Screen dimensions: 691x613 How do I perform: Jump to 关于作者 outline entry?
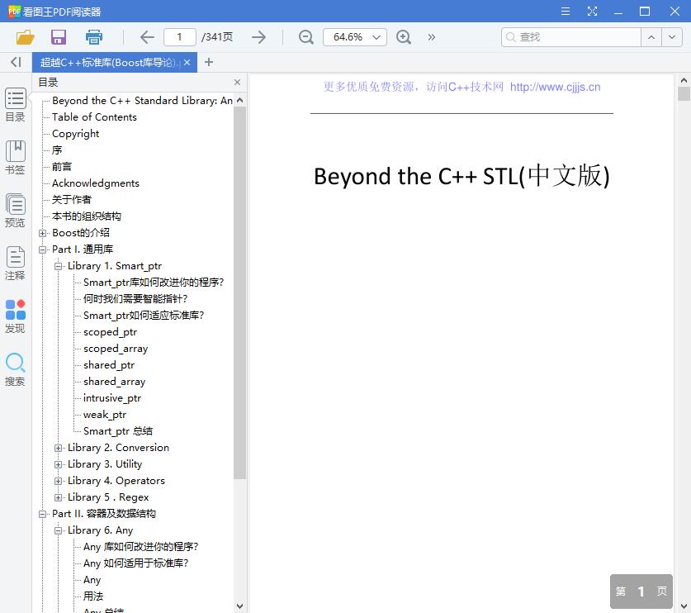[71, 200]
